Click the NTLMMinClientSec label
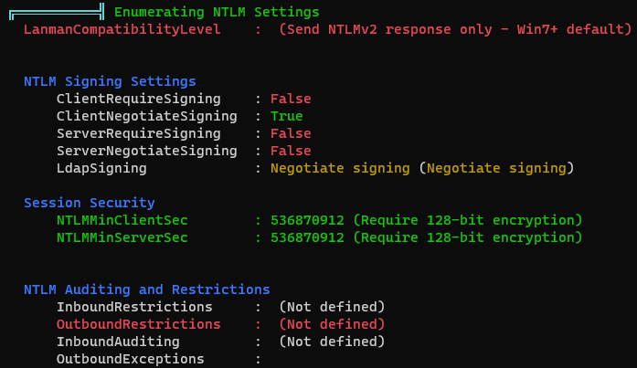The image size is (637, 368). 122,220
